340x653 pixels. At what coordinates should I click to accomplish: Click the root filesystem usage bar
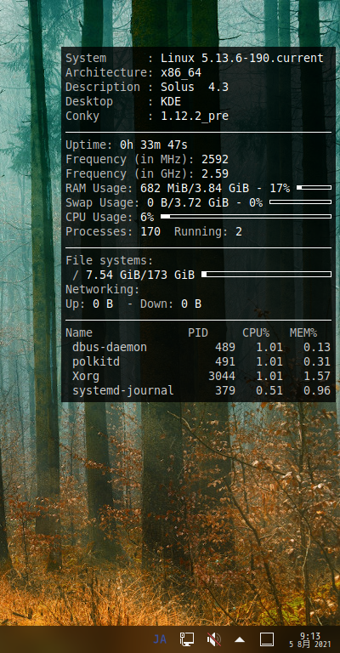[x=266, y=274]
